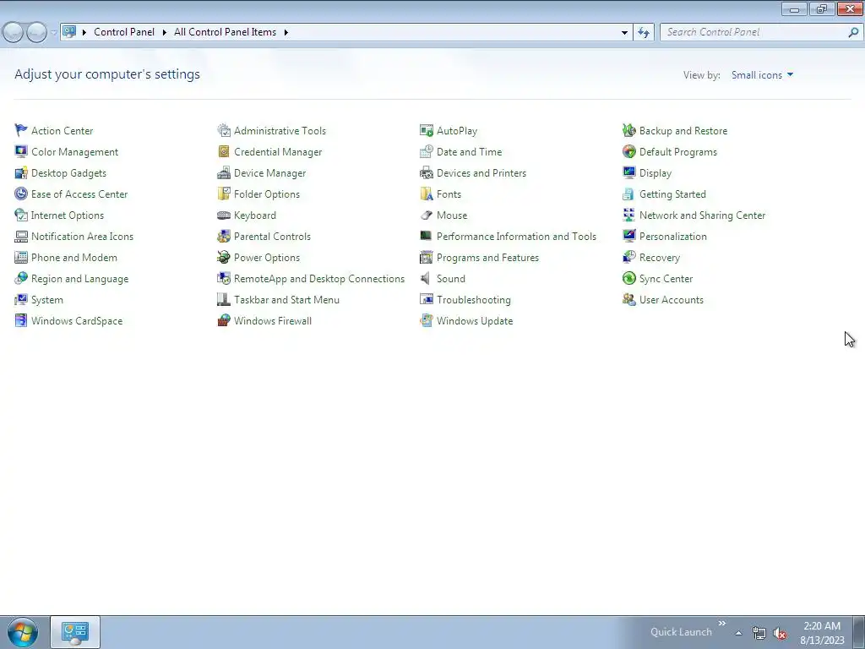Open the Network and Sharing Center icon
865x649 pixels.
(628, 215)
